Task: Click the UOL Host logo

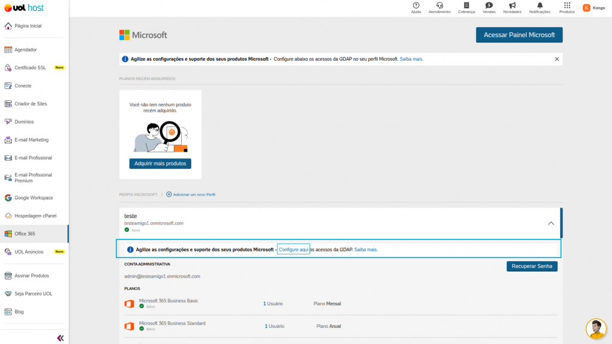Action: tap(24, 8)
